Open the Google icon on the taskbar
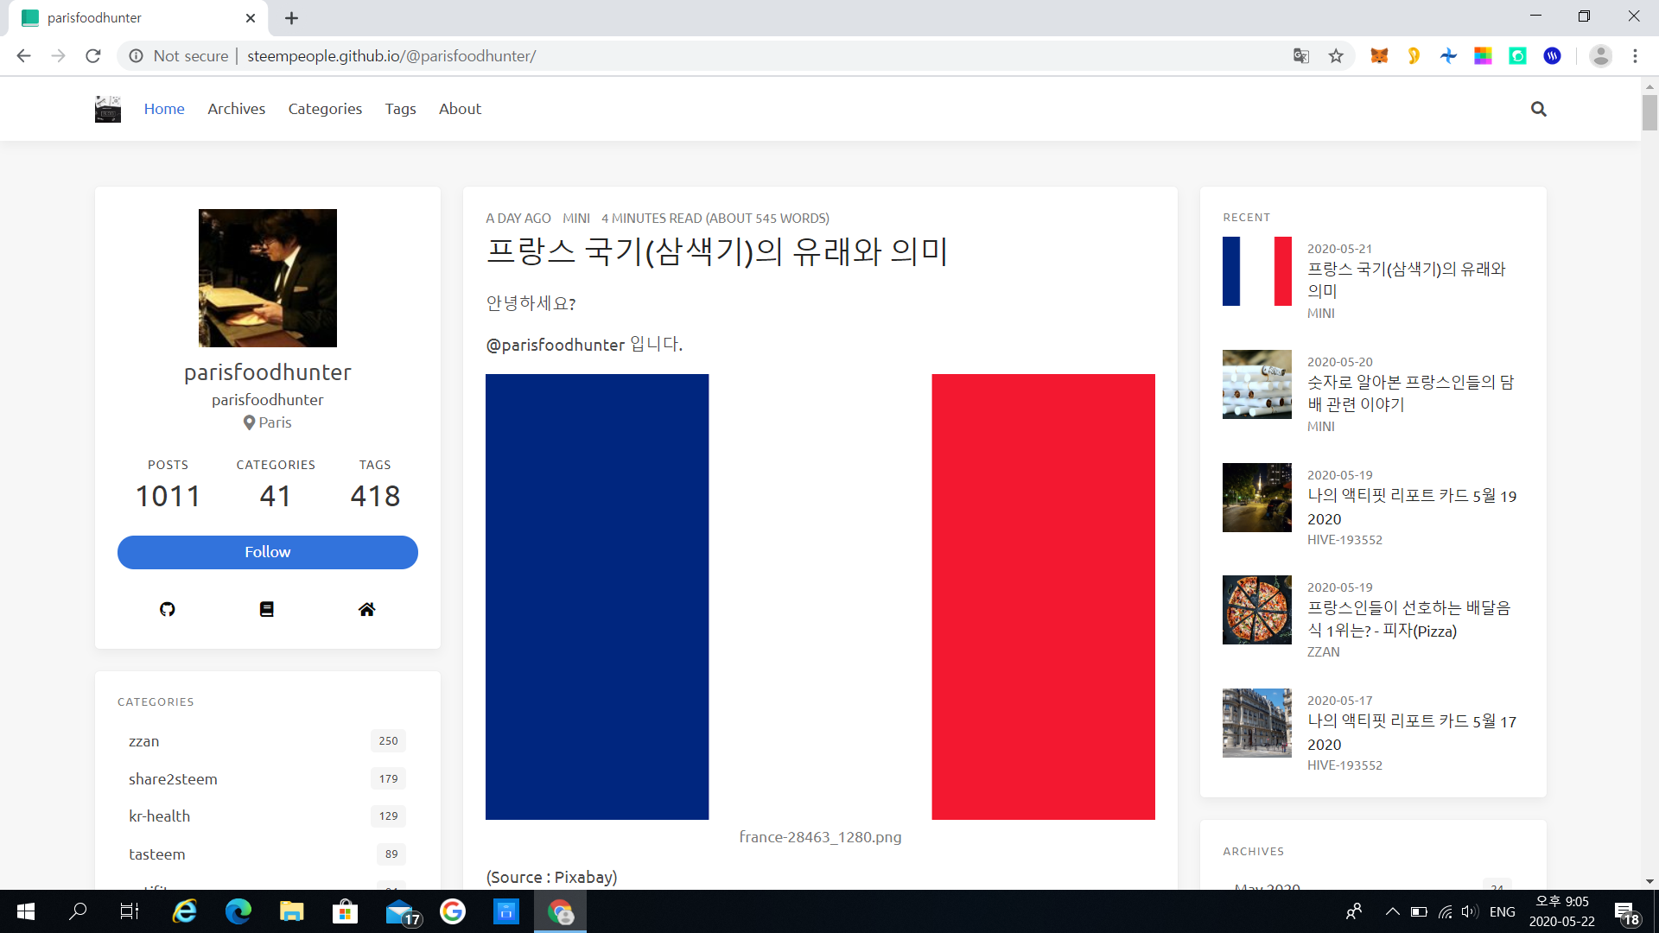Screen dimensions: 1659x933 tap(453, 911)
